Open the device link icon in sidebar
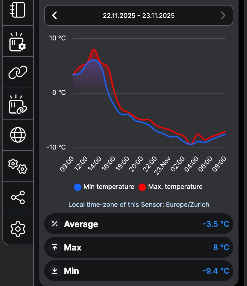 tap(18, 104)
